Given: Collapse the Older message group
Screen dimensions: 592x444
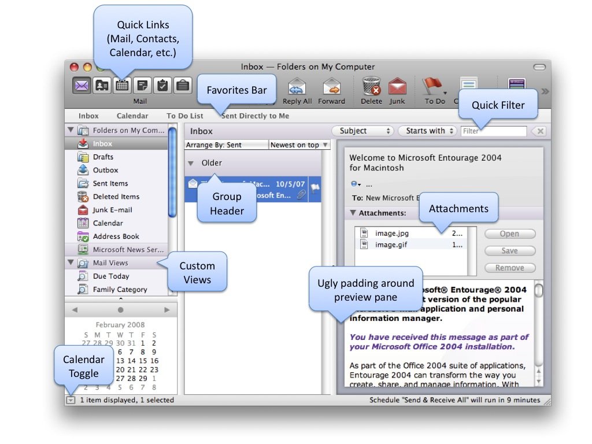Looking at the screenshot, I should (191, 164).
